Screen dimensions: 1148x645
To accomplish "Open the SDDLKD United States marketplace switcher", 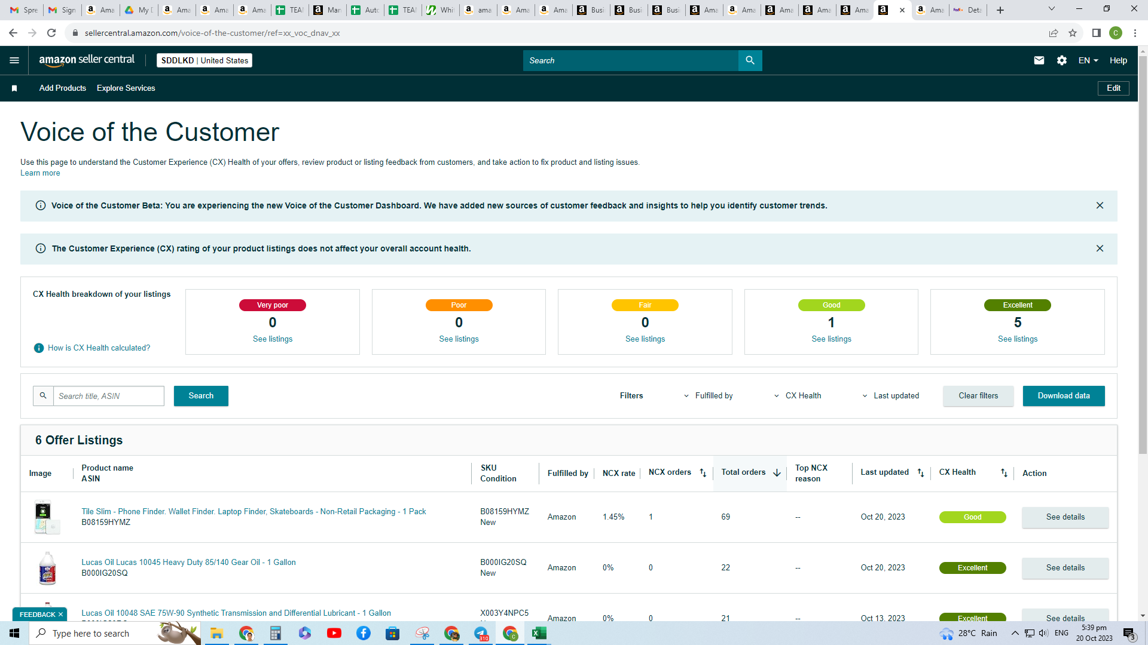I will 204,60.
